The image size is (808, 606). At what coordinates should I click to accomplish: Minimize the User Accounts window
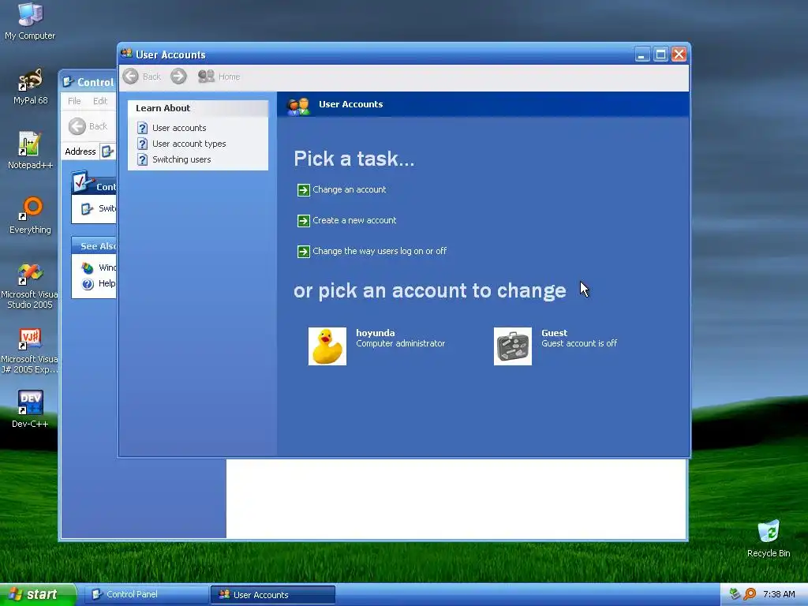642,54
